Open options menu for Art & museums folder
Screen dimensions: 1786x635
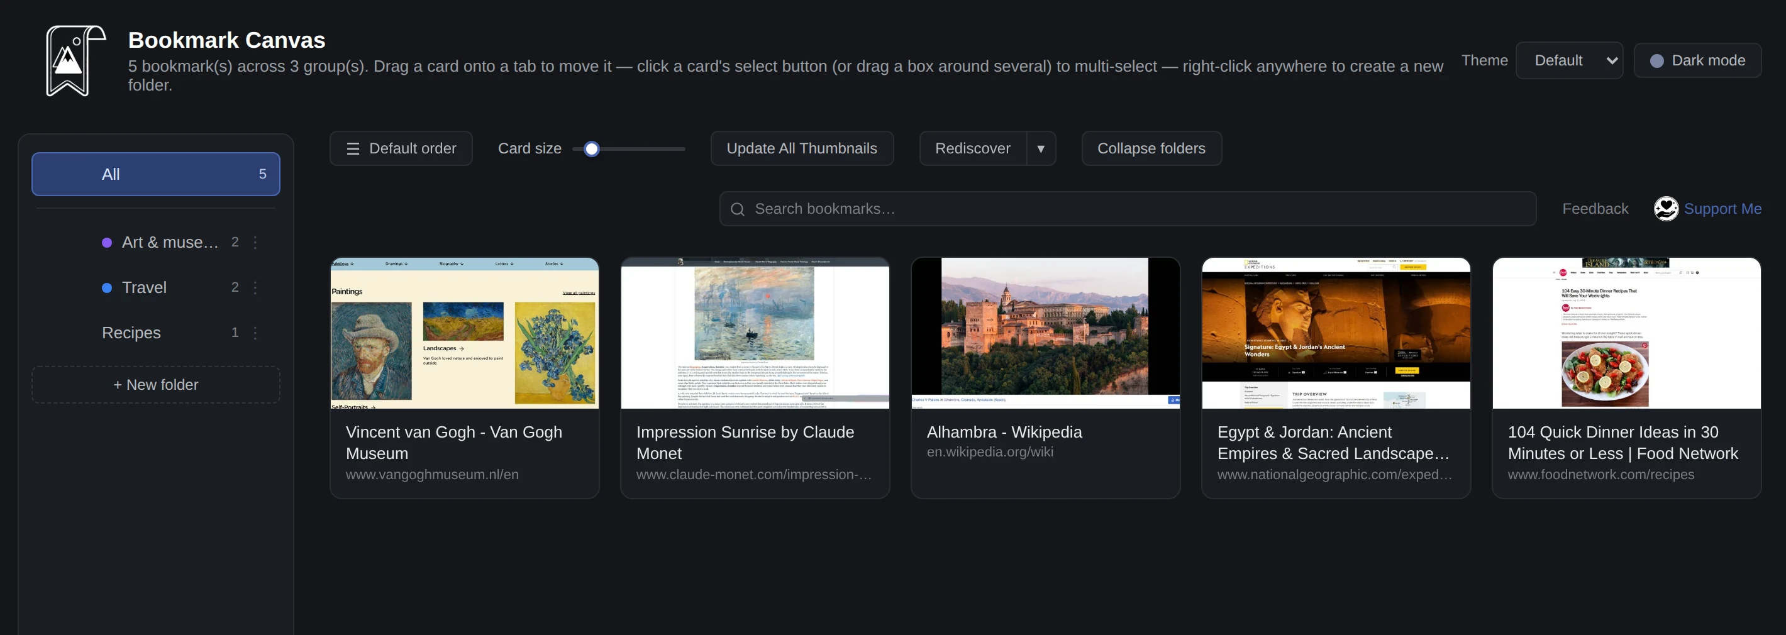point(255,243)
